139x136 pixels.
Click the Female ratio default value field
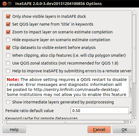(100, 111)
